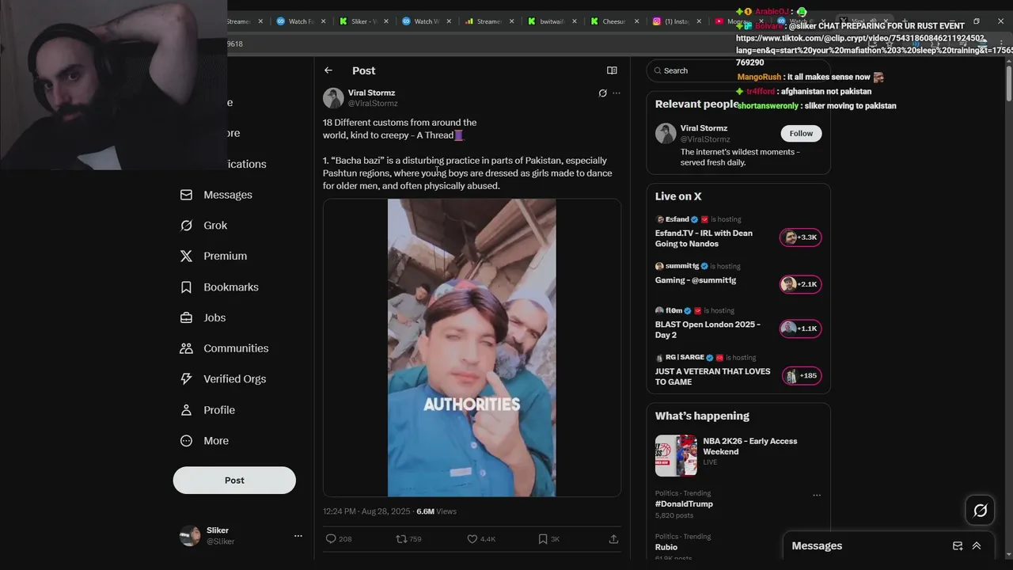Click the share icon under the post
The height and width of the screenshot is (570, 1013).
(x=613, y=539)
